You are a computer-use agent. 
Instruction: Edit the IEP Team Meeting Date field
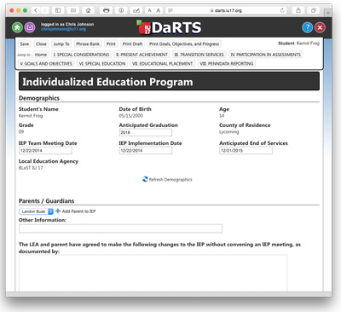click(x=45, y=151)
